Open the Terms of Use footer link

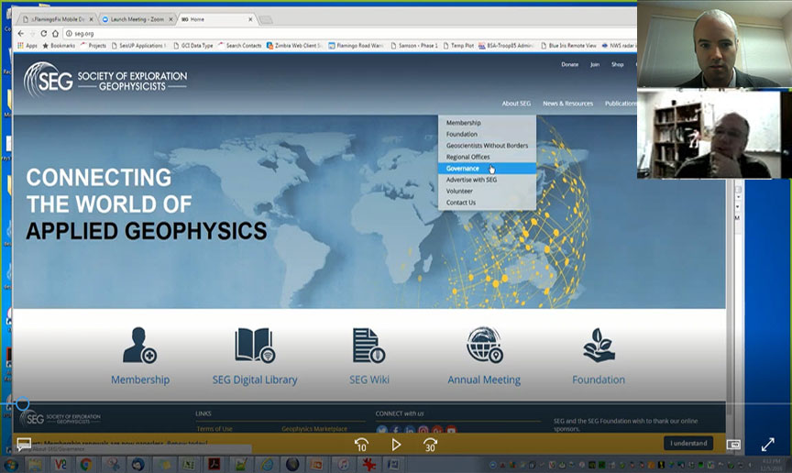[x=214, y=428]
